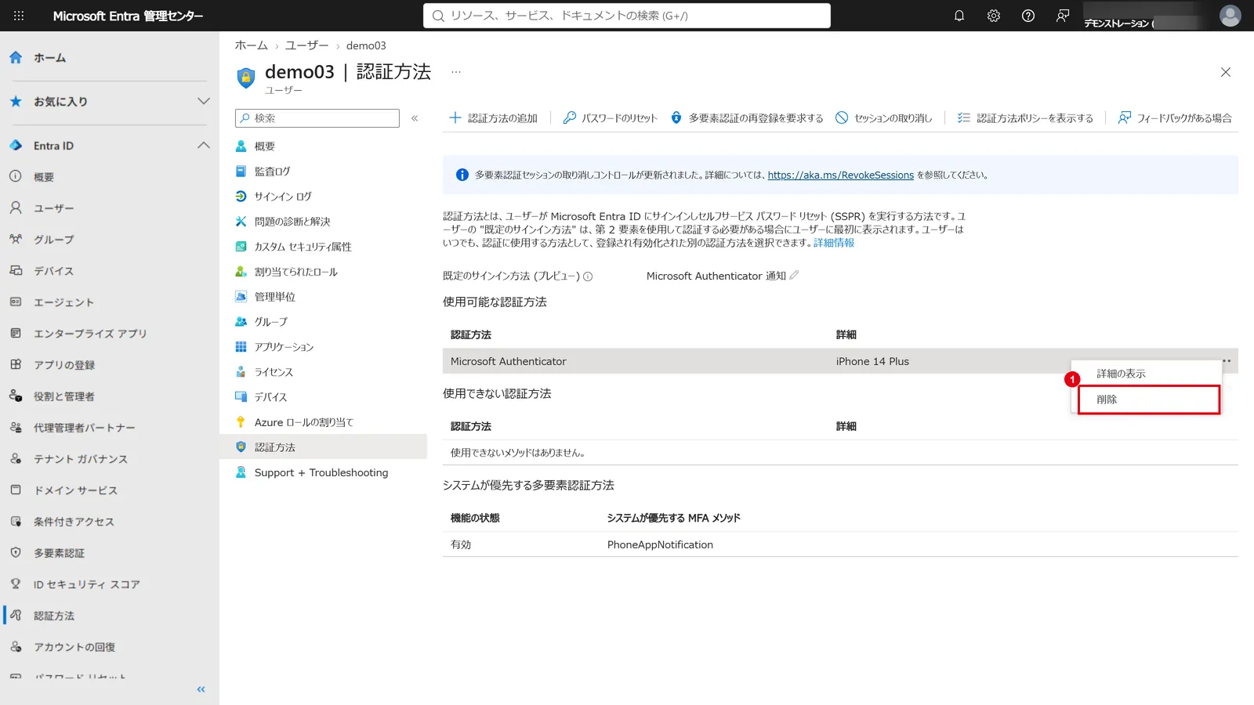Select the Microsoft Authenticator row

click(x=840, y=361)
